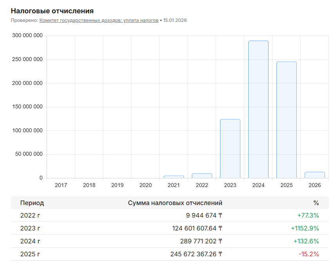334x261 pixels.
Task: Click the -15.2% decline value
Action: (x=309, y=254)
